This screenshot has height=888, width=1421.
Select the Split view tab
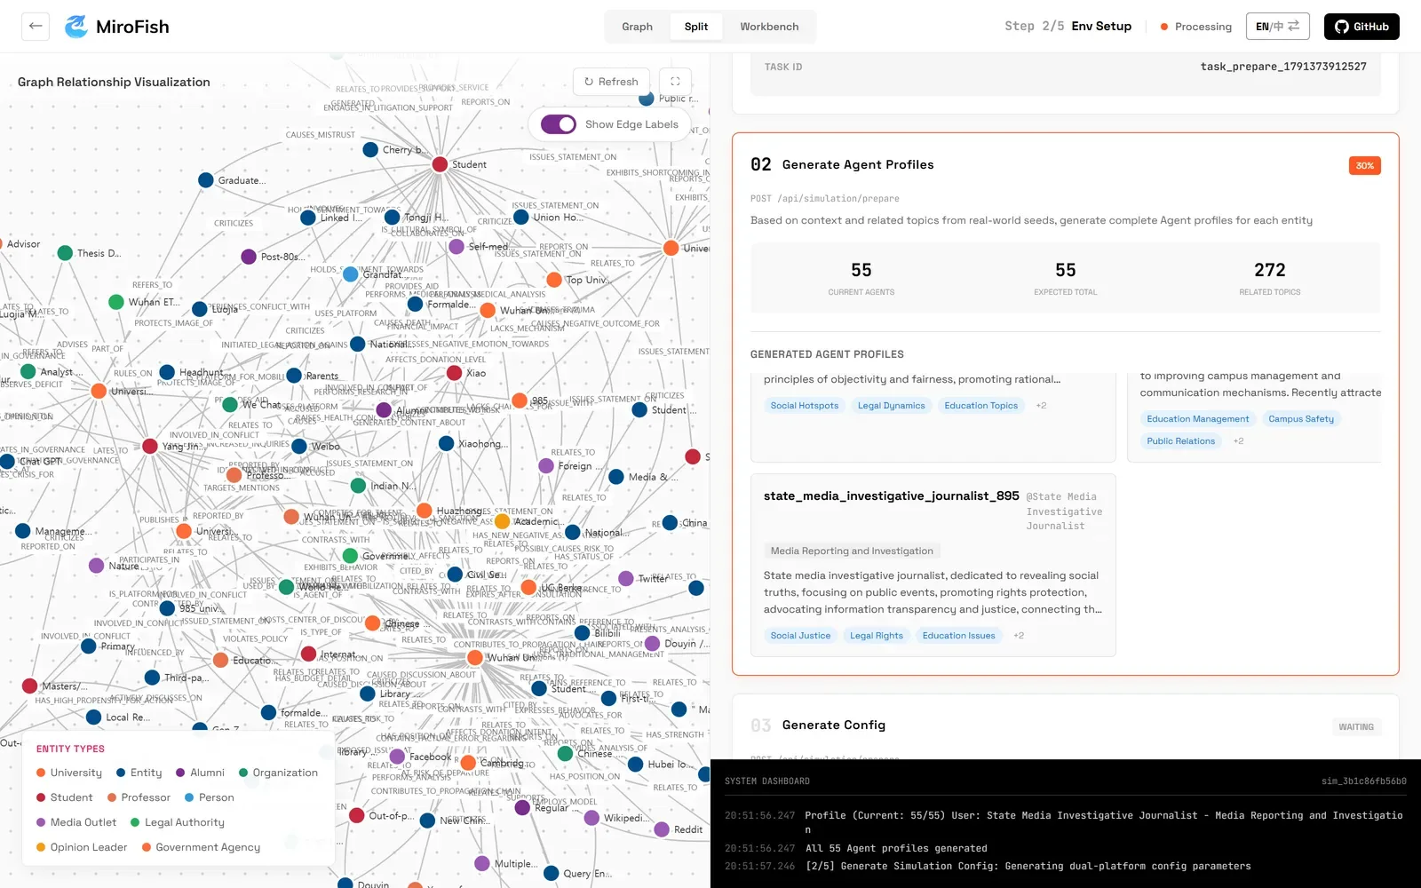[x=696, y=27]
